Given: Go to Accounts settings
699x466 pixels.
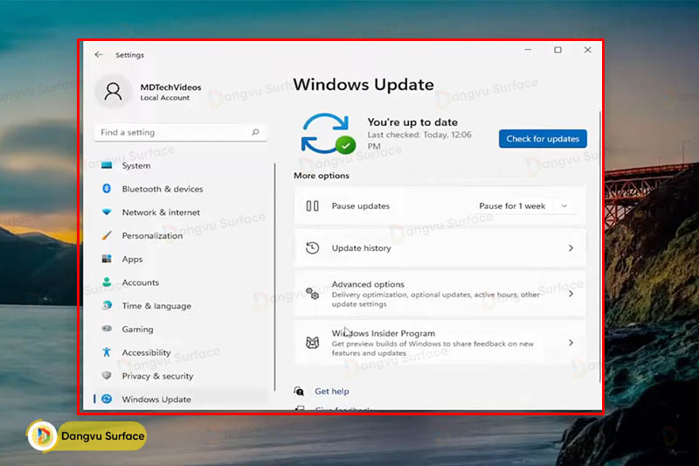Looking at the screenshot, I should coord(181,282).
